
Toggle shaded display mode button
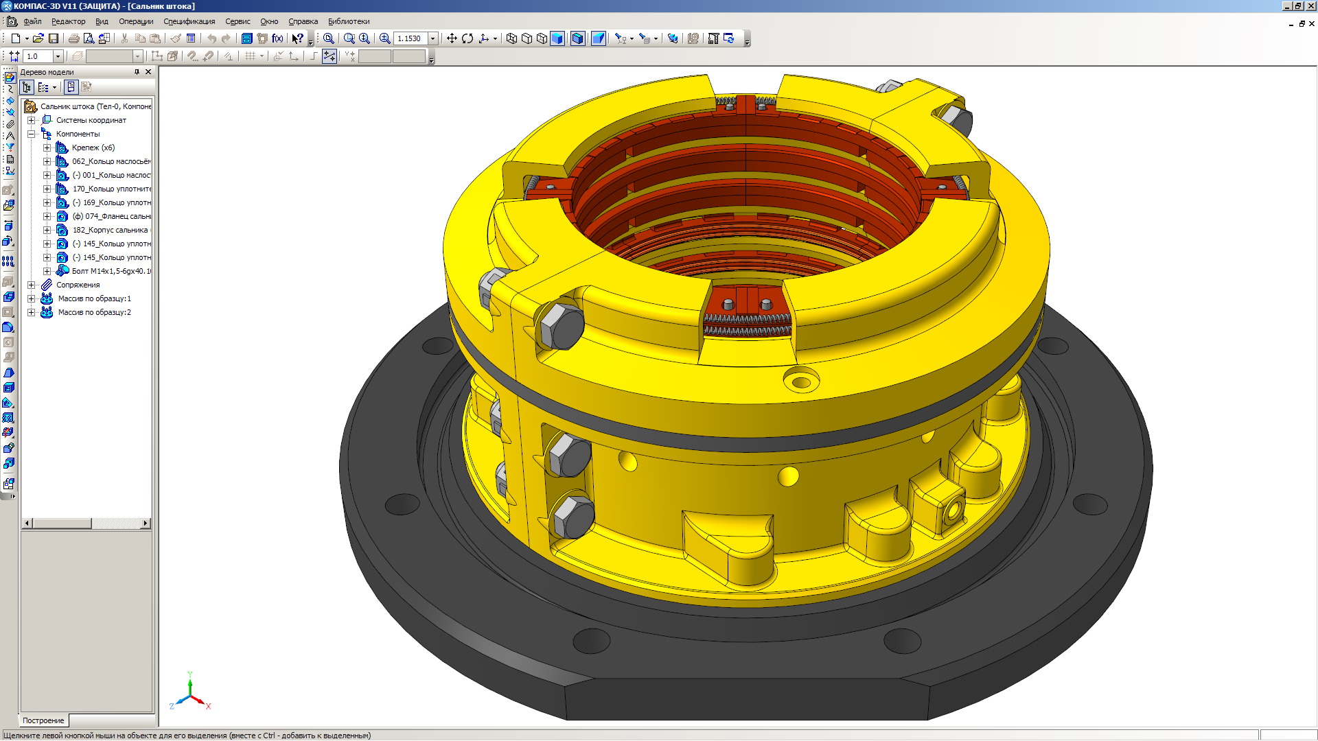coord(557,38)
